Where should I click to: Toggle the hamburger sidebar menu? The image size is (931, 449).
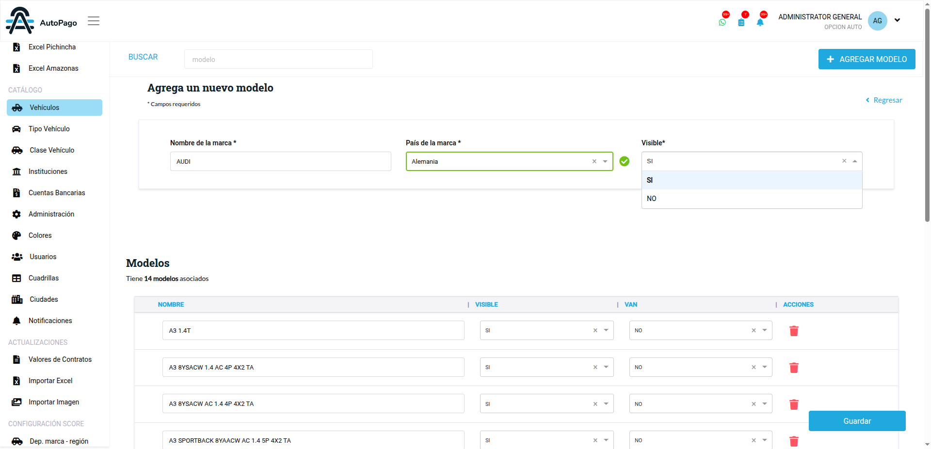click(94, 21)
